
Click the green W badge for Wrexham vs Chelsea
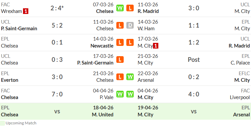click(120, 8)
